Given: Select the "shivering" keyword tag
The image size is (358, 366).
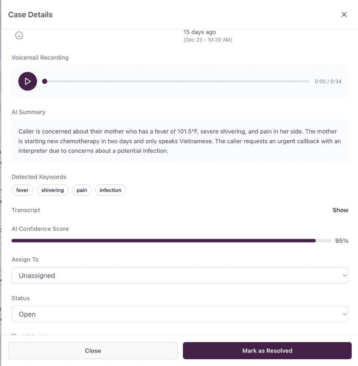Looking at the screenshot, I should tap(53, 190).
